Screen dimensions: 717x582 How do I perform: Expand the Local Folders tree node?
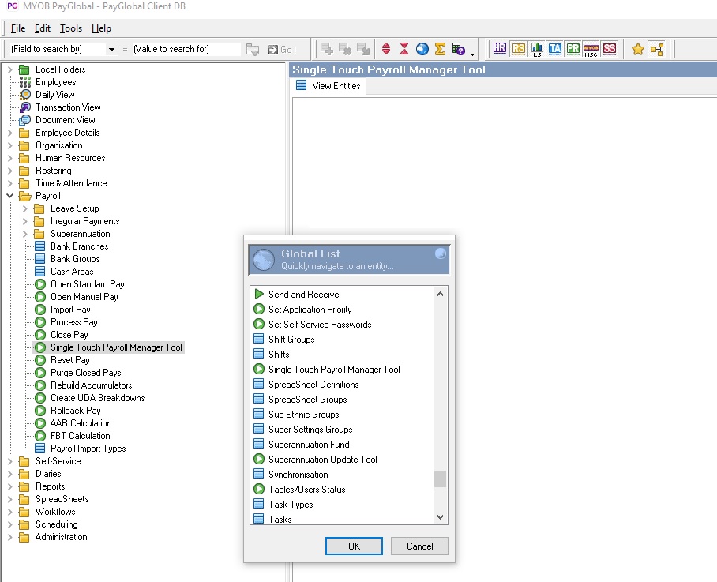(10, 69)
